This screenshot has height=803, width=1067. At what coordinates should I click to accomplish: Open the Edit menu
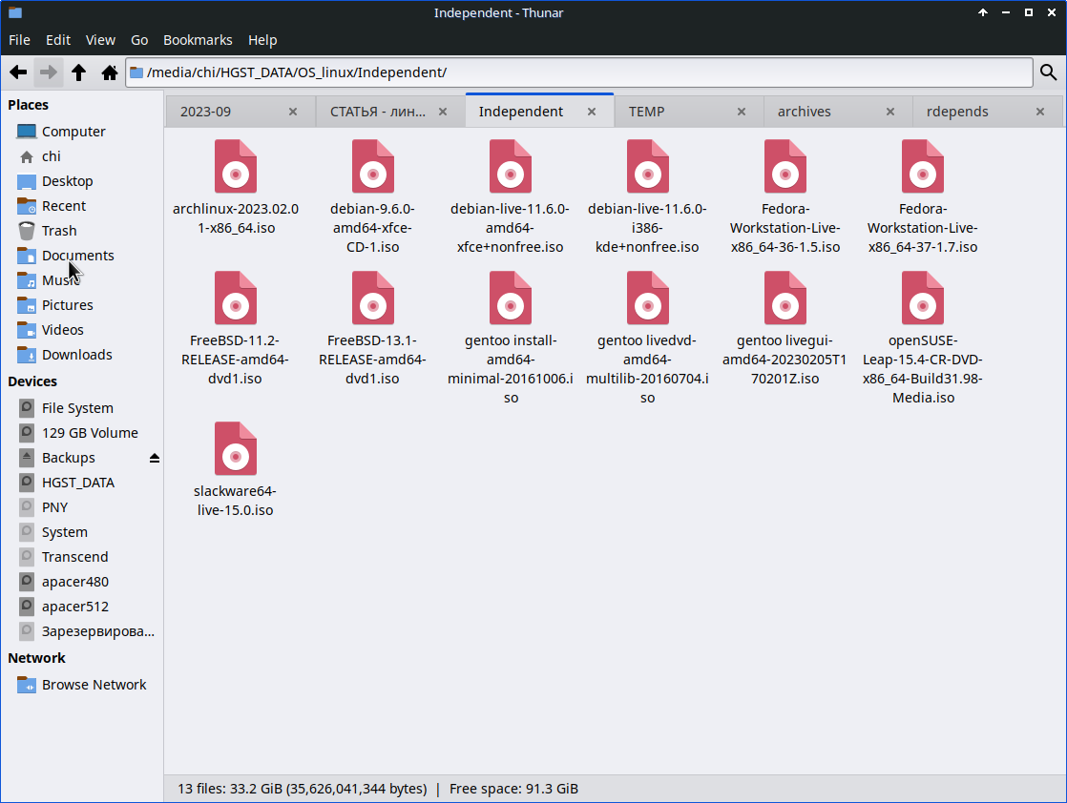58,40
